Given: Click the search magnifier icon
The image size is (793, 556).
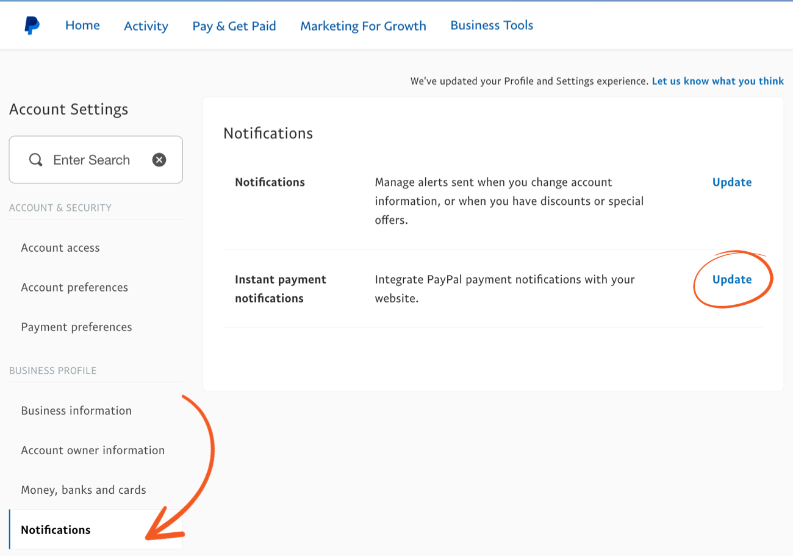Looking at the screenshot, I should coord(36,160).
